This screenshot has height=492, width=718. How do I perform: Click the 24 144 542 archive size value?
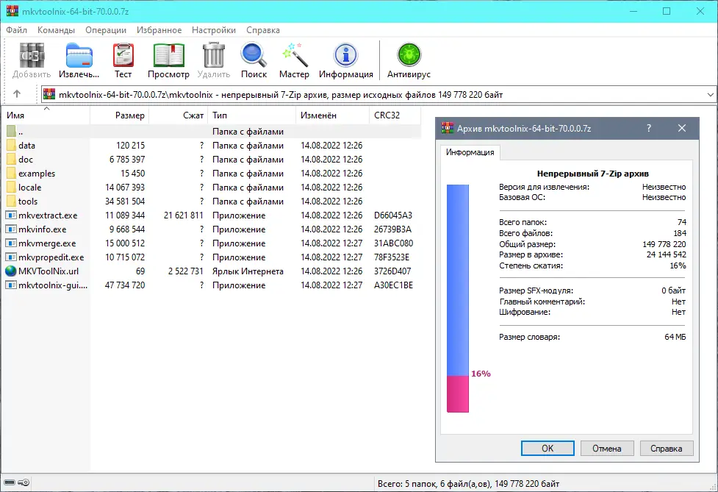coord(666,254)
